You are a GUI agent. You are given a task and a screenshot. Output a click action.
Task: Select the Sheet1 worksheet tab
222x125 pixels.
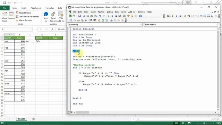[22, 119]
